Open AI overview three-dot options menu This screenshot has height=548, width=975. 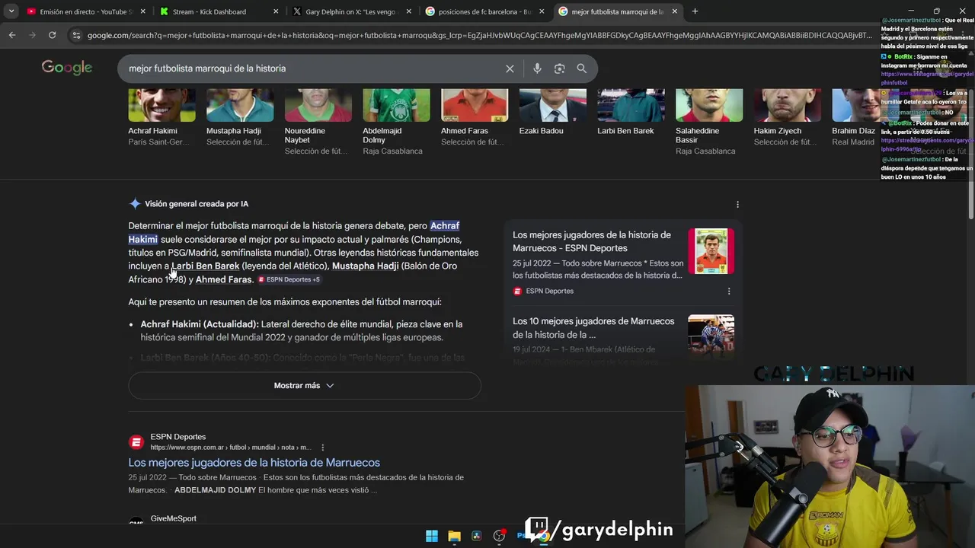click(737, 204)
